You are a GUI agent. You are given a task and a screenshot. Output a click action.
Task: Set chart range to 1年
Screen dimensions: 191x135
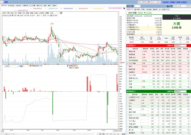(114, 134)
